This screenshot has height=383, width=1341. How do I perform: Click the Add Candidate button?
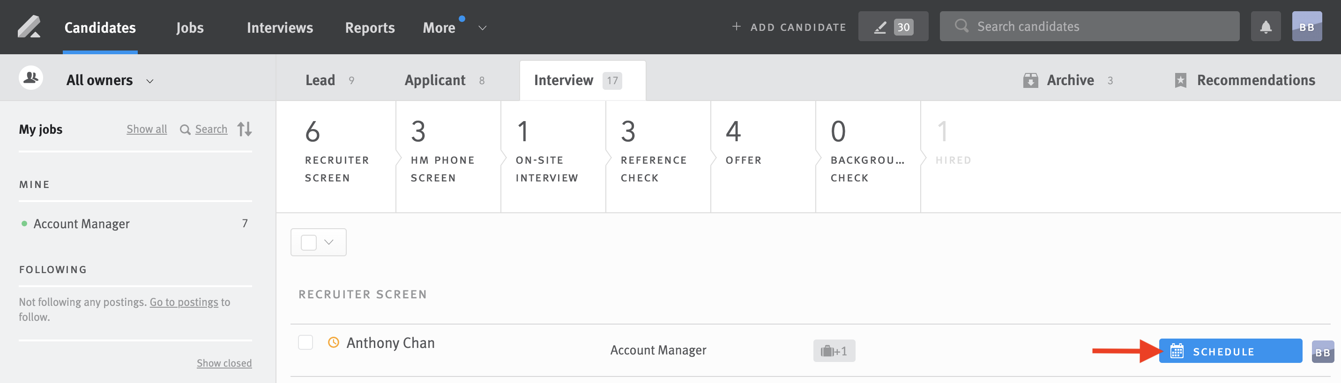pyautogui.click(x=789, y=27)
